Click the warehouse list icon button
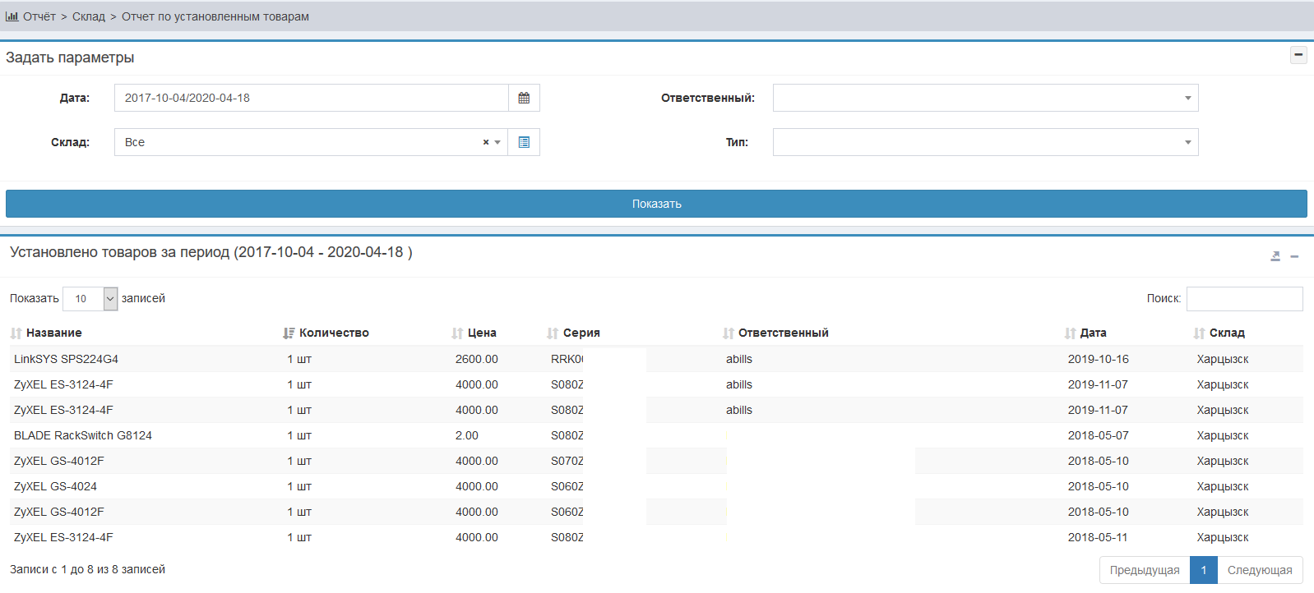The image size is (1314, 593). point(524,142)
